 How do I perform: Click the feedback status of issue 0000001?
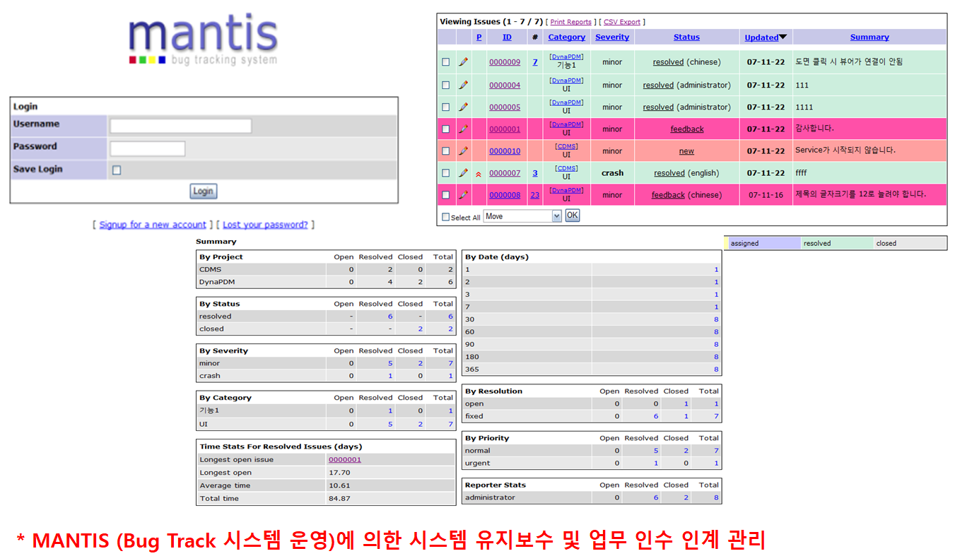click(687, 129)
